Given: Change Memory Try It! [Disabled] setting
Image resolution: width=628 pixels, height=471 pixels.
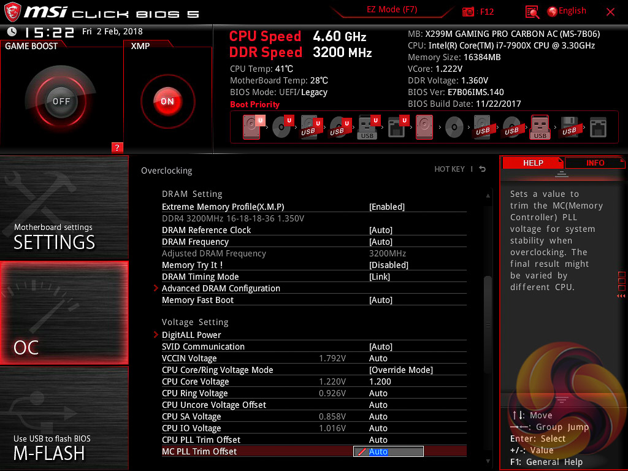Looking at the screenshot, I should pos(388,265).
